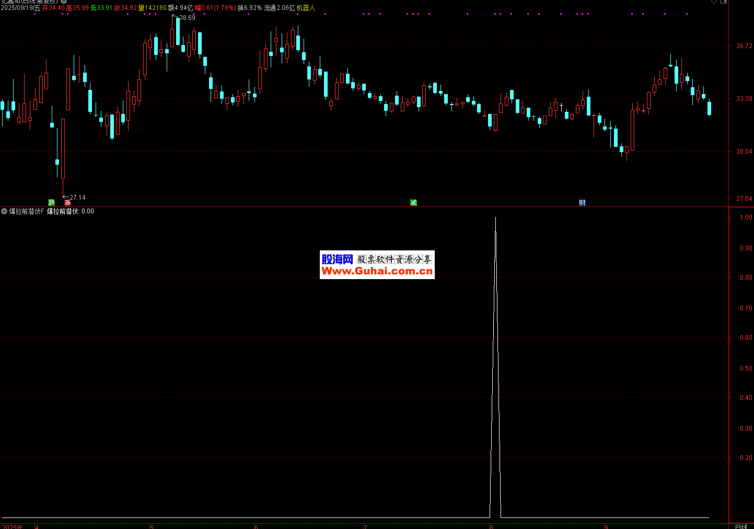Open the Www.Guhai.com.cn watermark link
The image size is (754, 529).
click(377, 271)
